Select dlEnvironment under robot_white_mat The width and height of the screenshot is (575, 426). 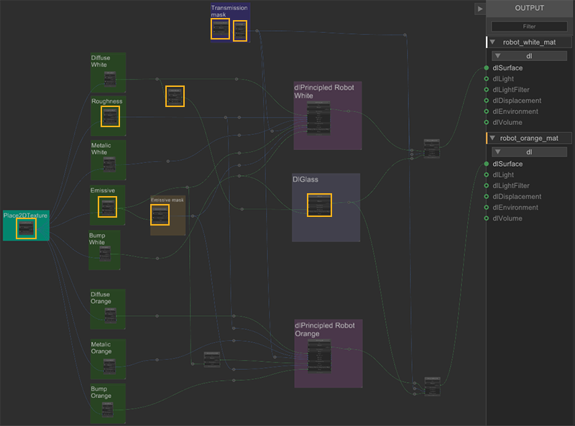tap(517, 111)
